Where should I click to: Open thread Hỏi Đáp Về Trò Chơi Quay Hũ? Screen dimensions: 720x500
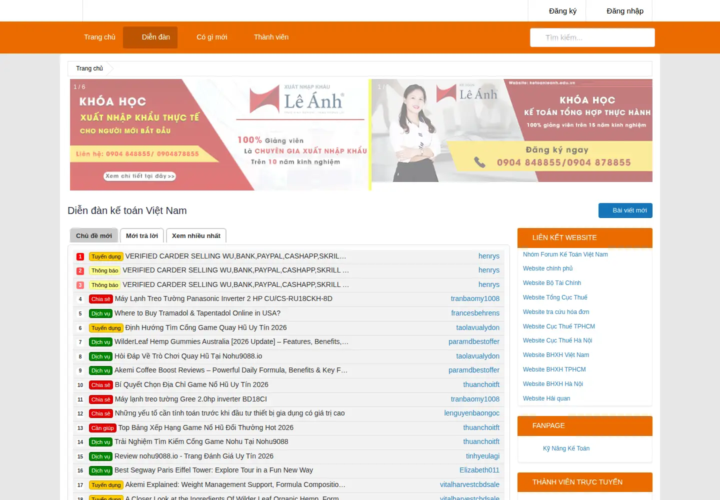188,356
